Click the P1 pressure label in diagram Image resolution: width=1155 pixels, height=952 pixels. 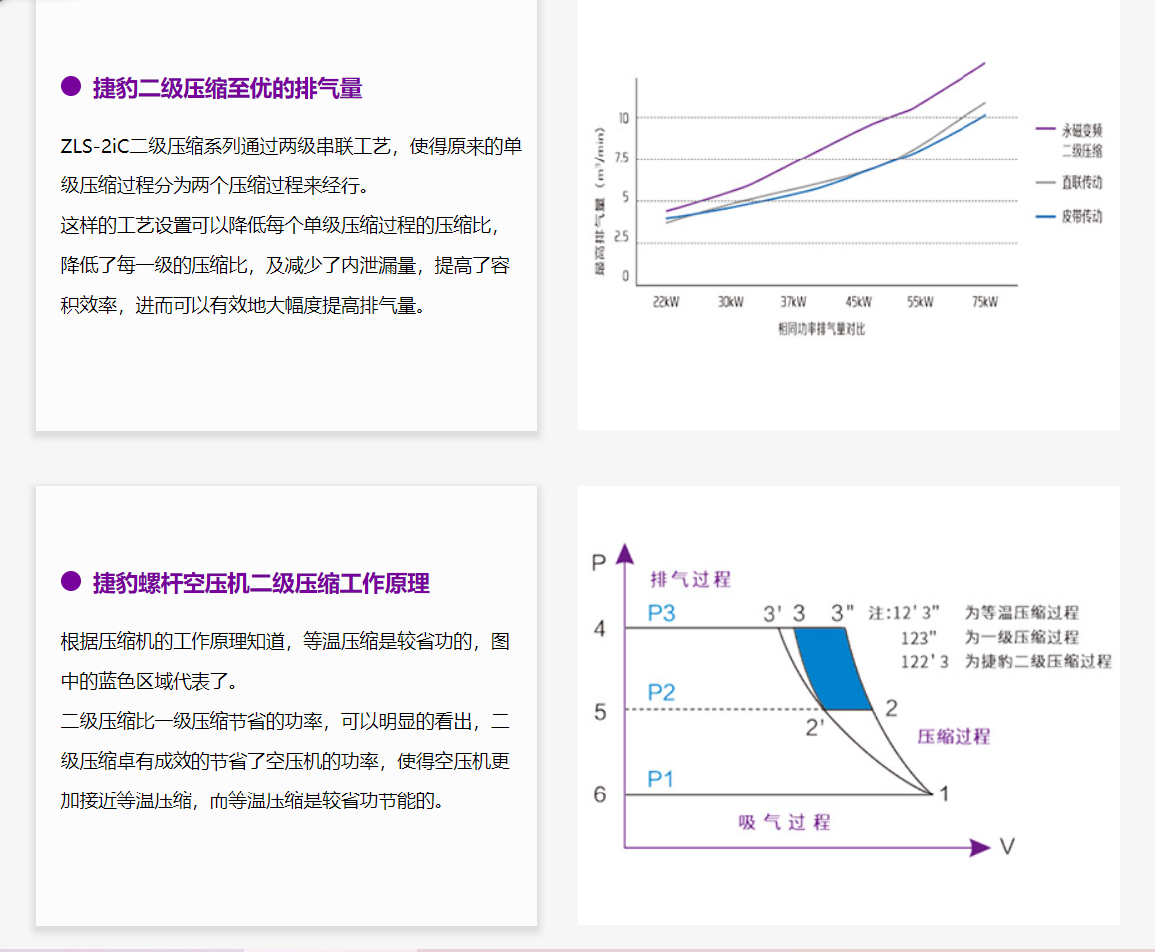pyautogui.click(x=661, y=779)
